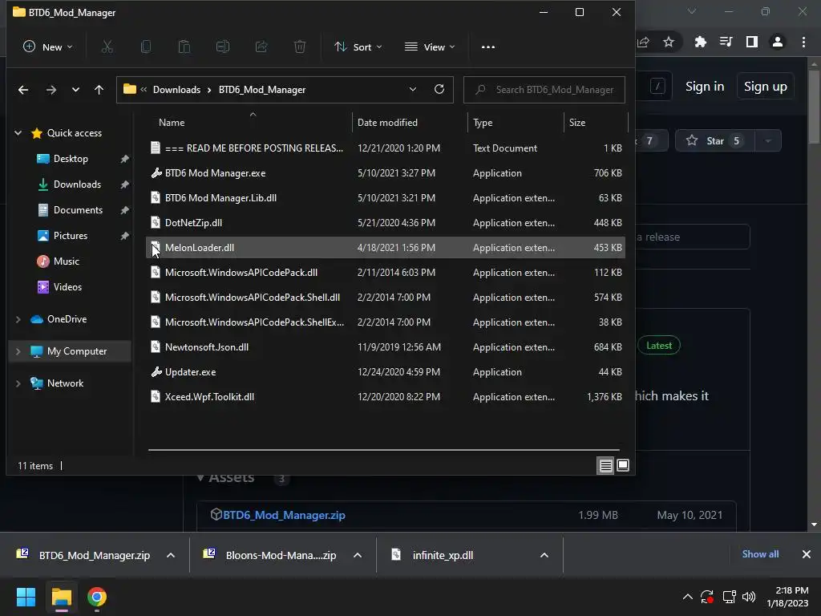Select the BTD6 Mod Manager.exe file
This screenshot has width=821, height=616.
pos(386,173)
